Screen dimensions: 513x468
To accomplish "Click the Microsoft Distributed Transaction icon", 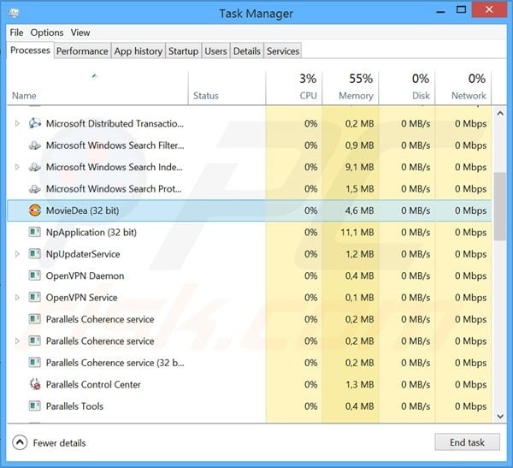I will click(35, 123).
